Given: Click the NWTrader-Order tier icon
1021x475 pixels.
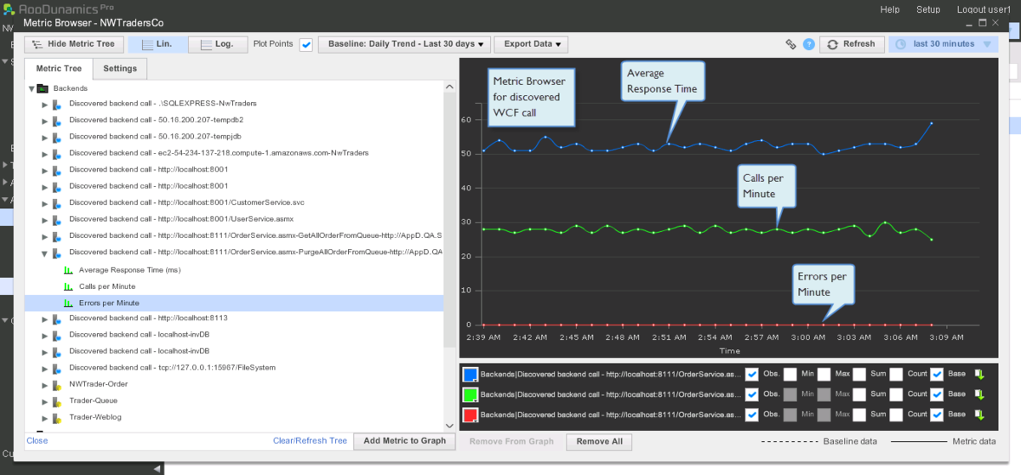Looking at the screenshot, I should [55, 385].
